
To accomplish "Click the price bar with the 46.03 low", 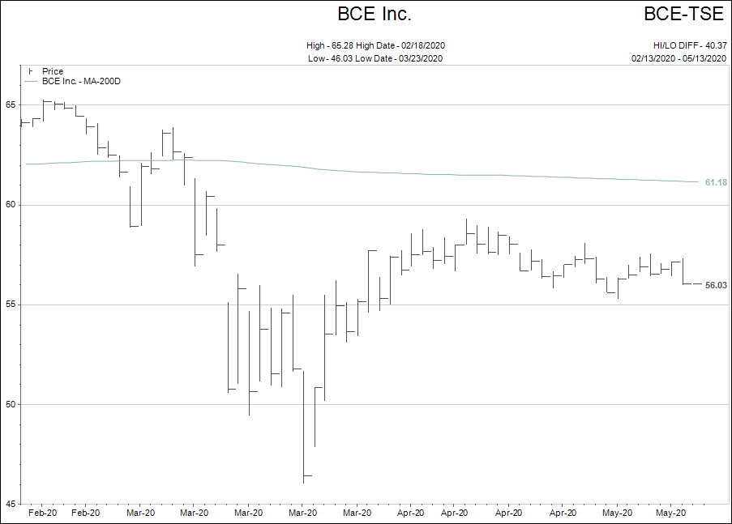I will coord(304,437).
